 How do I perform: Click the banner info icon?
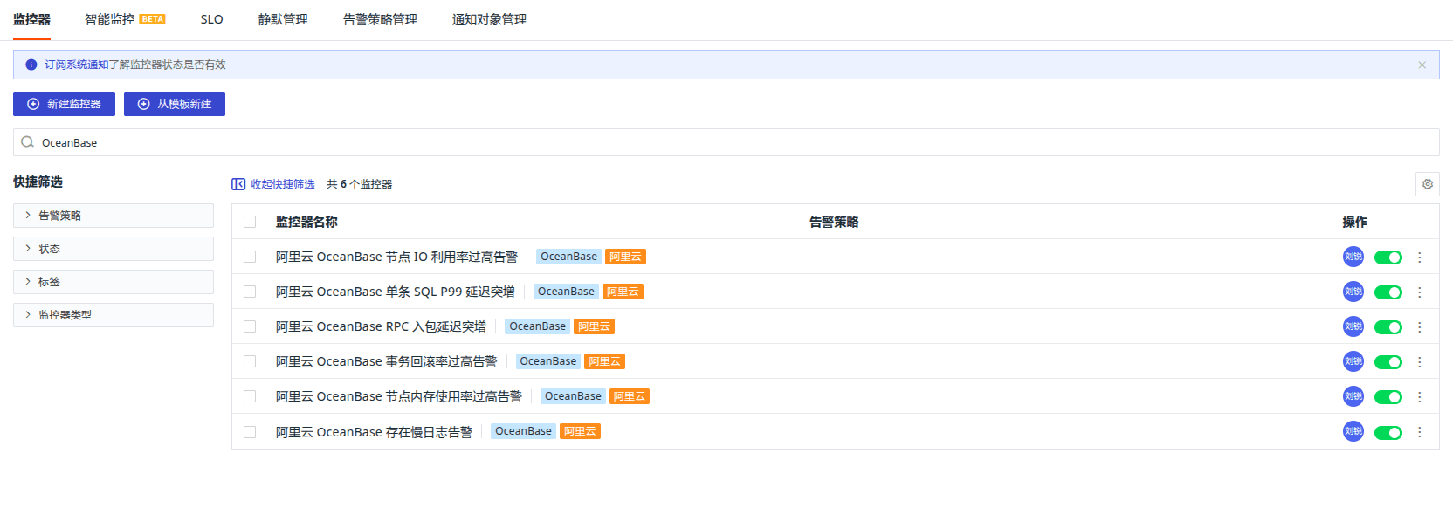(31, 65)
